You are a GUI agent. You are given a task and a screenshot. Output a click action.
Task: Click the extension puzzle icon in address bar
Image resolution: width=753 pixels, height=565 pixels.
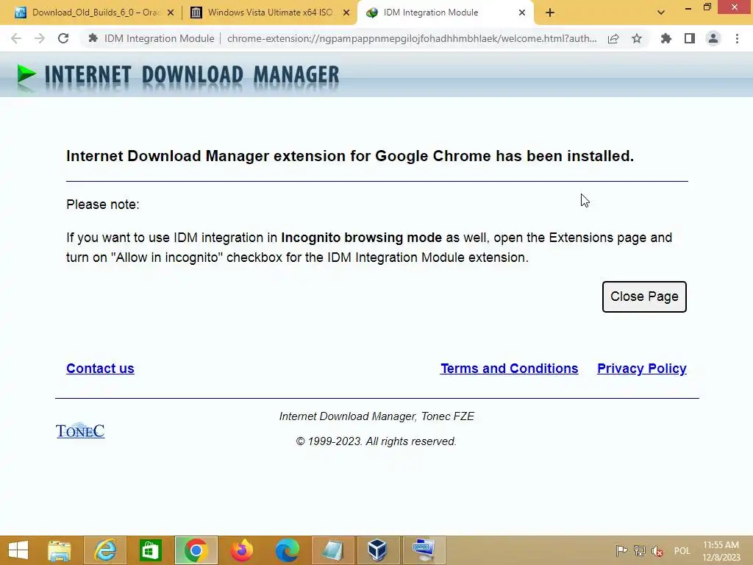click(93, 38)
